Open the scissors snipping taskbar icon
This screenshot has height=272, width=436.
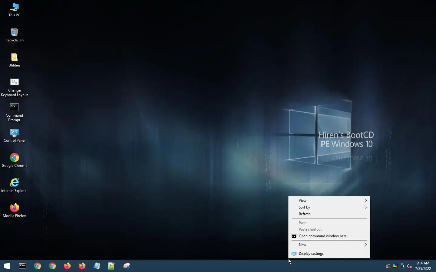tap(127, 266)
